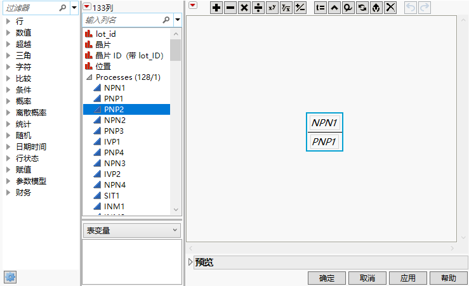The width and height of the screenshot is (469, 286).
Task: Click the swap-terms circular arrows button
Action: pyautogui.click(x=362, y=8)
